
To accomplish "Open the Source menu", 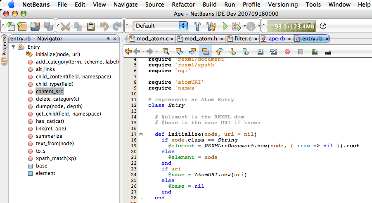I will (x=154, y=5).
